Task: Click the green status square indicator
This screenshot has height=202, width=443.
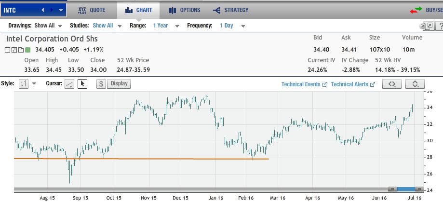Action: point(27,50)
